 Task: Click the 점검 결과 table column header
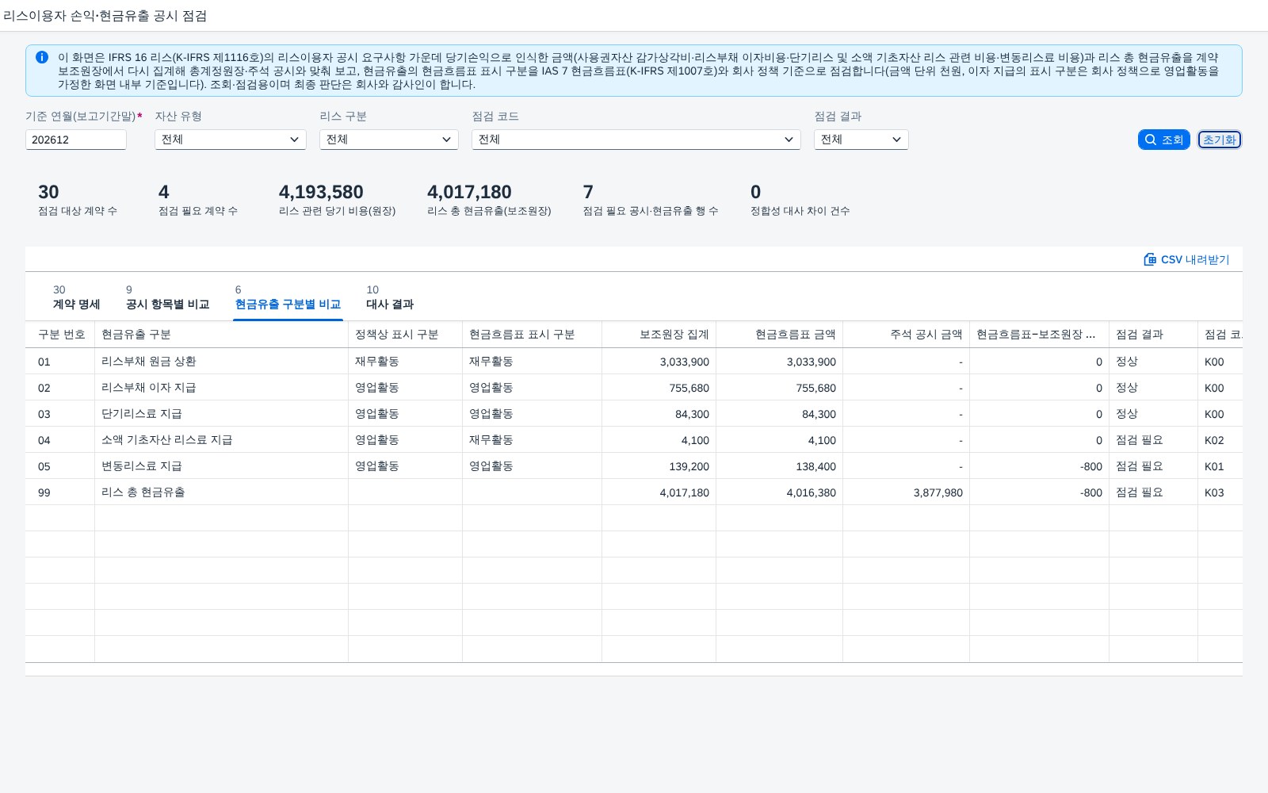[x=1154, y=335]
